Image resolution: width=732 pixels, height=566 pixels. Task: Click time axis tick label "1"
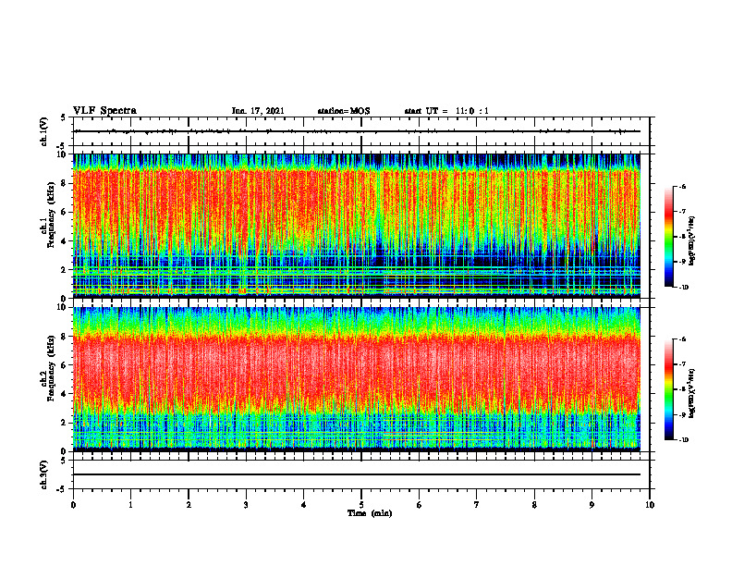coord(130,505)
